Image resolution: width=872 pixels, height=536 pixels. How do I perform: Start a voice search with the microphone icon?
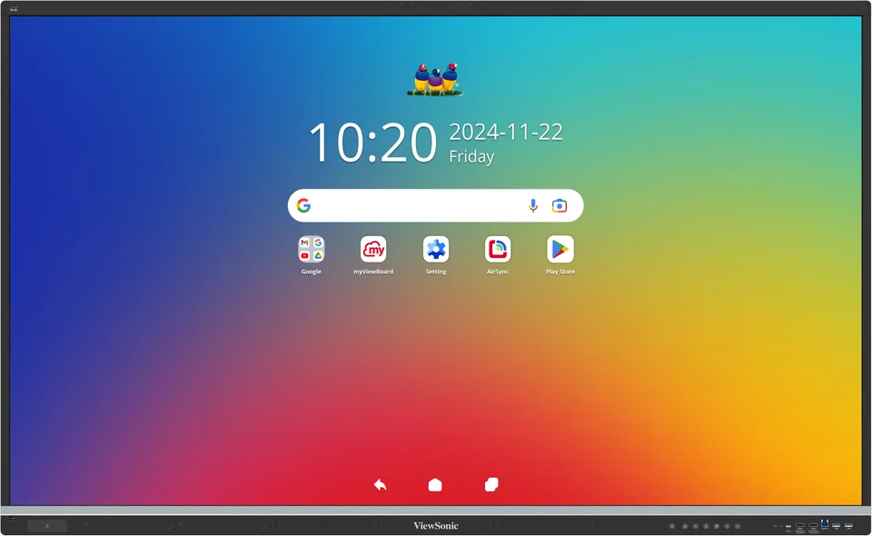533,205
